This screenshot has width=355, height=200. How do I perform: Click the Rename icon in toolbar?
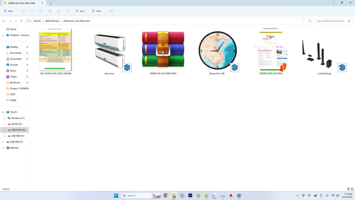[x=50, y=11]
